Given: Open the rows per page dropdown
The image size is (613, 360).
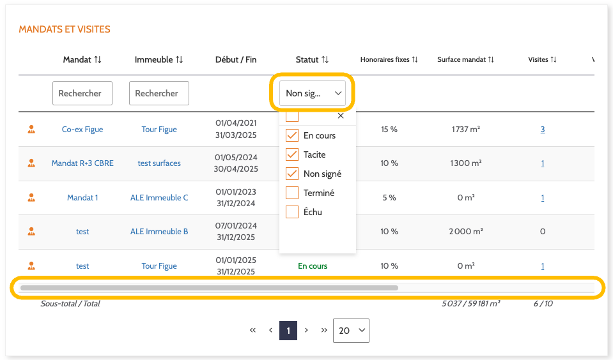Looking at the screenshot, I should pyautogui.click(x=351, y=331).
